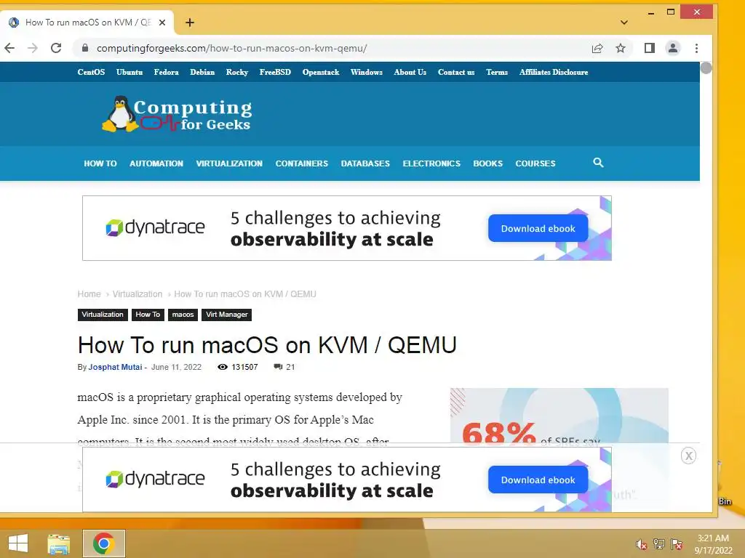Image resolution: width=745 pixels, height=558 pixels.
Task: Click Fedora top link
Action: [x=167, y=72]
